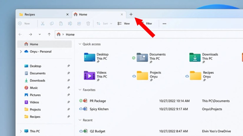Open Desktop in the sidebar
Viewport: 243px width, 136px height.
[35, 66]
